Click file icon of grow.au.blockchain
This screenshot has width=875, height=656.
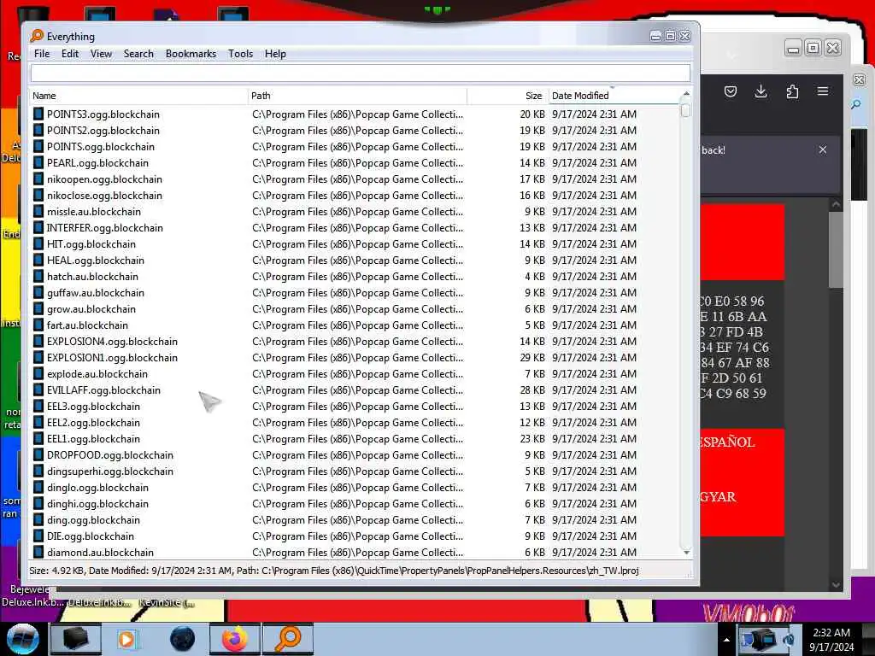[38, 309]
